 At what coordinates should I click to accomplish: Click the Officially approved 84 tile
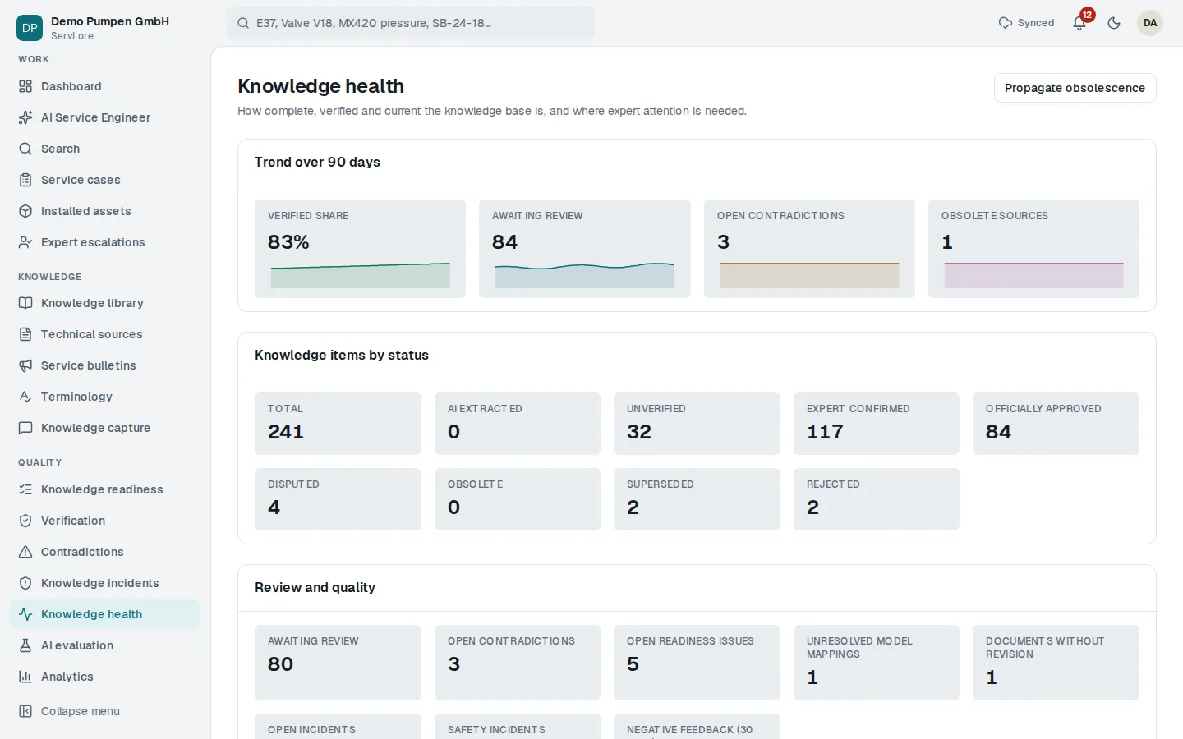click(x=1056, y=424)
